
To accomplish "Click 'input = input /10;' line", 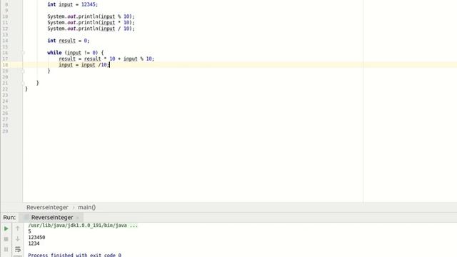I will (x=84, y=65).
